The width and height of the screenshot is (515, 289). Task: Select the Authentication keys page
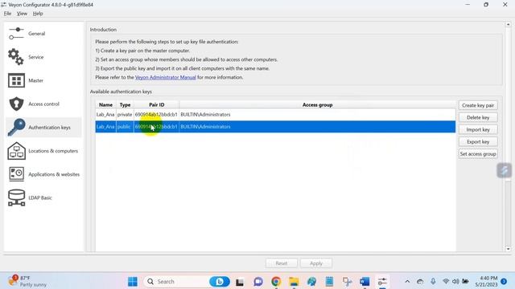click(43, 127)
